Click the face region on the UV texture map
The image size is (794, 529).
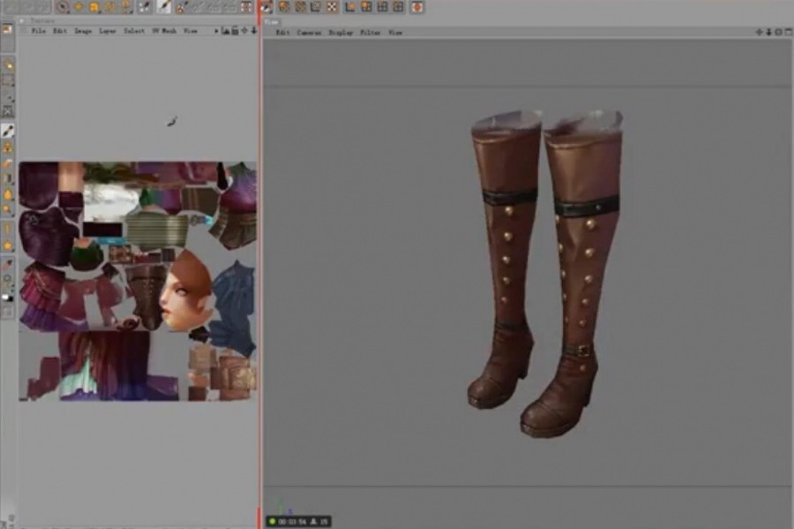click(x=185, y=291)
